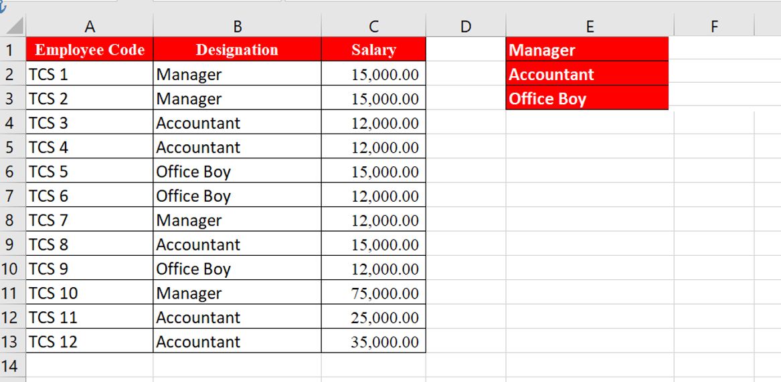This screenshot has height=382, width=781.
Task: Click the cell containing TCS 5
Action: (x=90, y=171)
